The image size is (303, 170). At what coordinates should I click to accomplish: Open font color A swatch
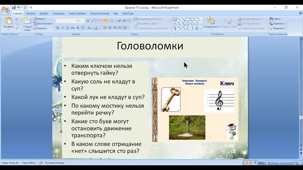click(96, 28)
